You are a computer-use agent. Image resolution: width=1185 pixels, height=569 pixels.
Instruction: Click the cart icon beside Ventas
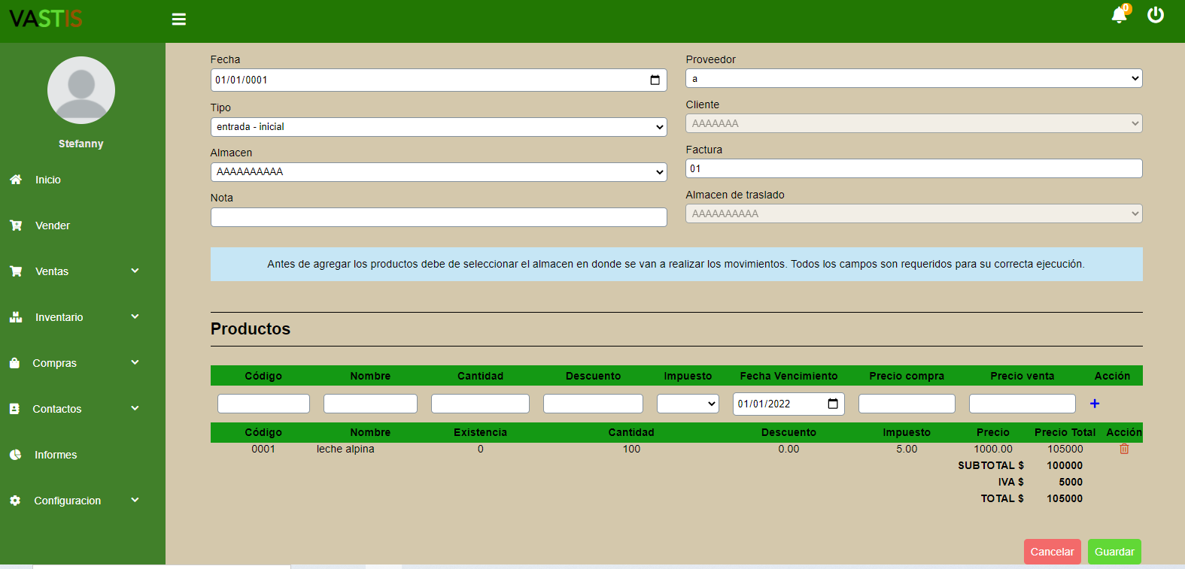pyautogui.click(x=16, y=271)
